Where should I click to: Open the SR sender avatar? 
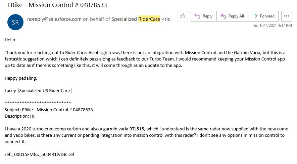tap(15, 22)
